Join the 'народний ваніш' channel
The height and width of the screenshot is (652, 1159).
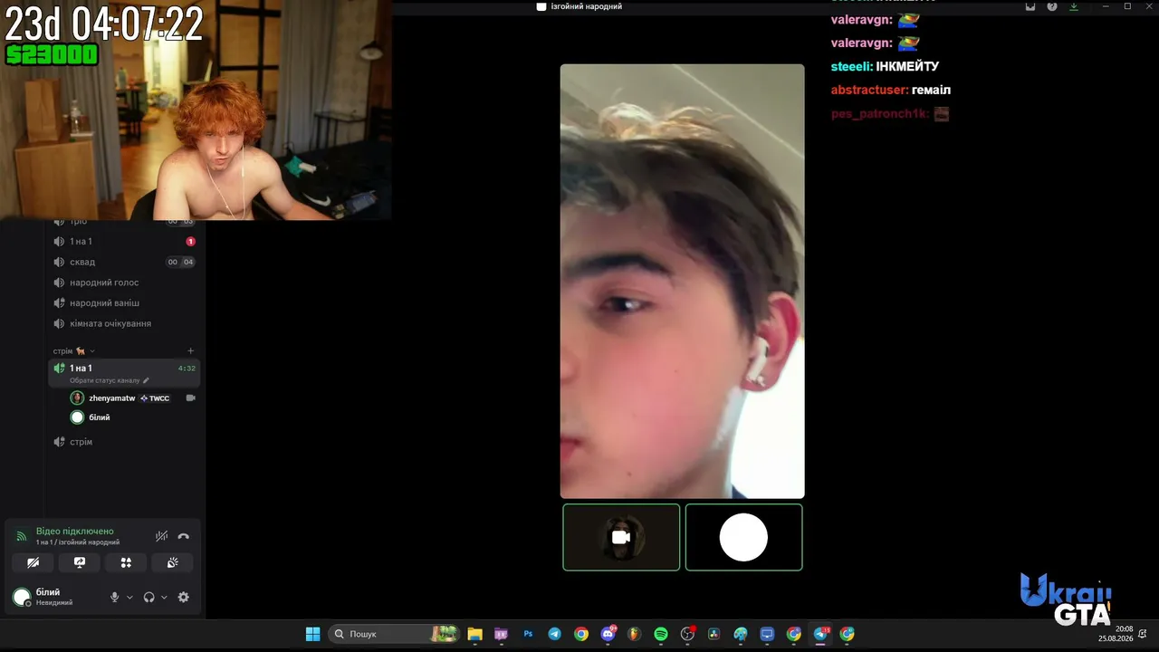[124, 303]
